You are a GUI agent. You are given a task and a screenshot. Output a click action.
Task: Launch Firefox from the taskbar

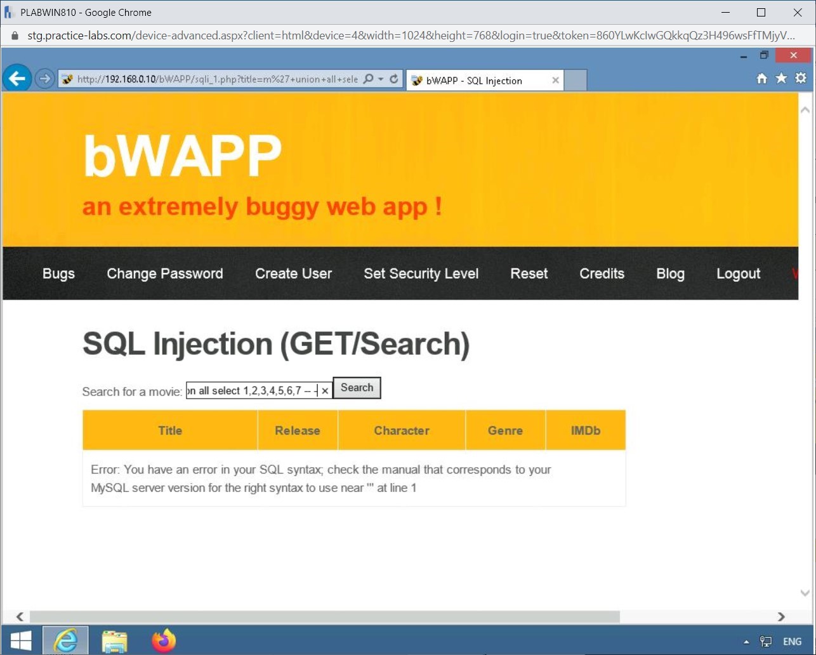coord(164,640)
